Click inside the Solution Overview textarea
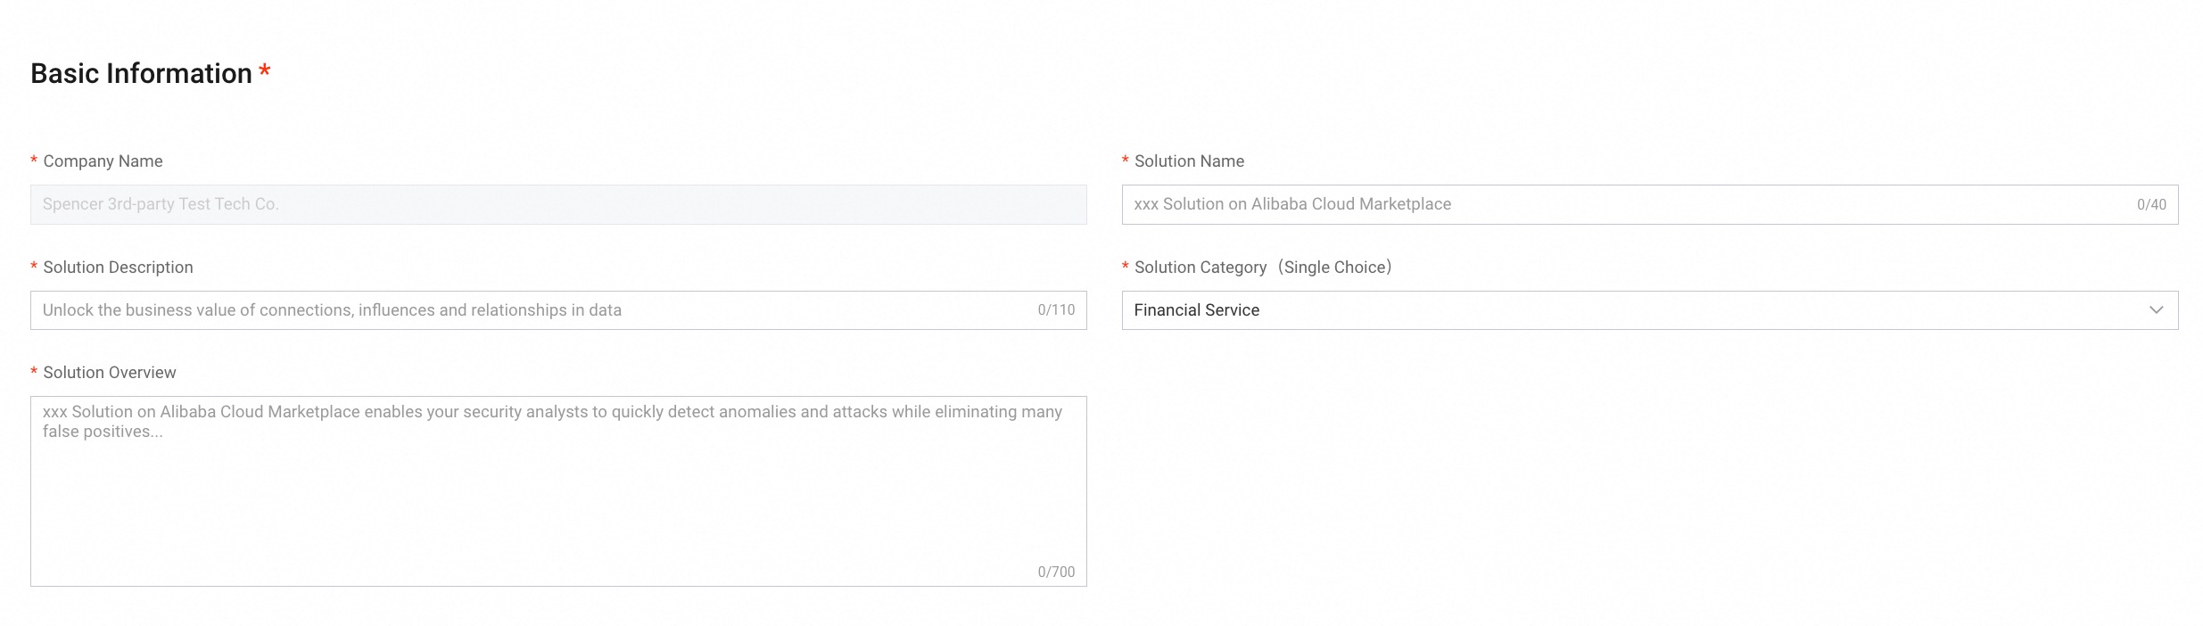 tap(558, 499)
